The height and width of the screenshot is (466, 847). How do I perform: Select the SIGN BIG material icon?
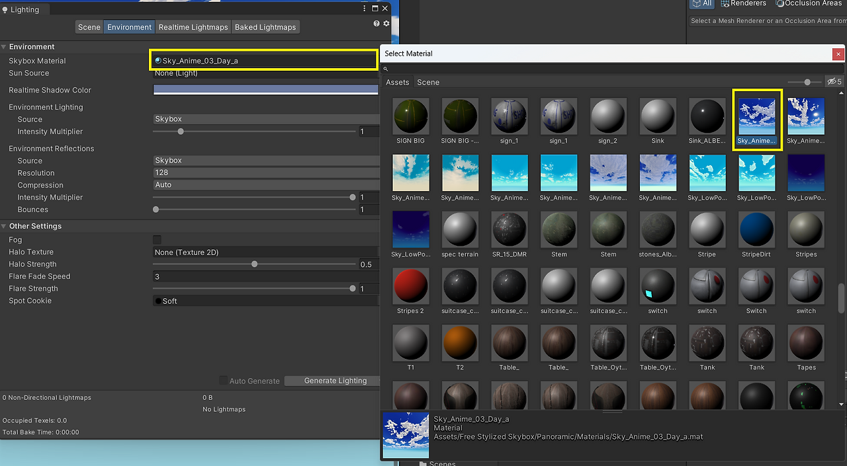coord(410,116)
